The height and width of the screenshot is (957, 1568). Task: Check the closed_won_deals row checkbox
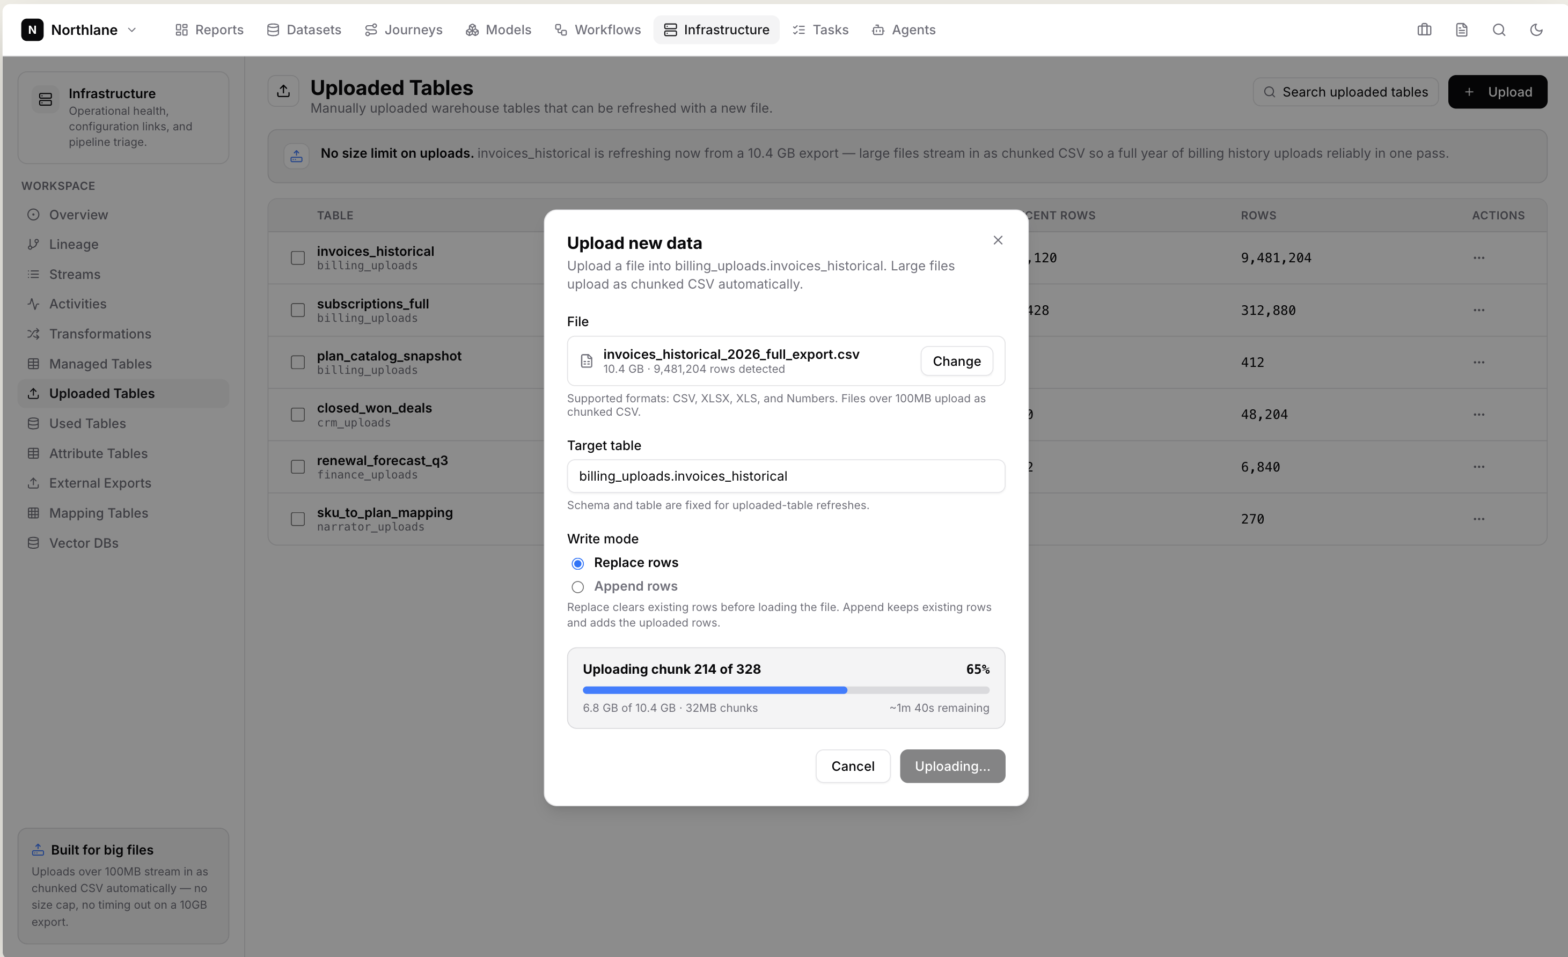(x=298, y=414)
